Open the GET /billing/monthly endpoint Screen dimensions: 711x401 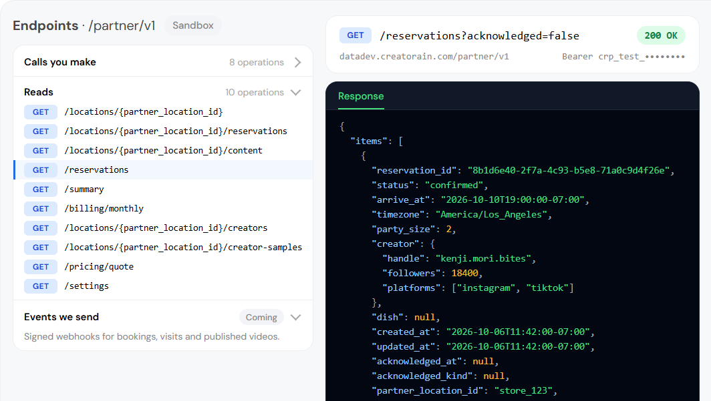[163, 209]
